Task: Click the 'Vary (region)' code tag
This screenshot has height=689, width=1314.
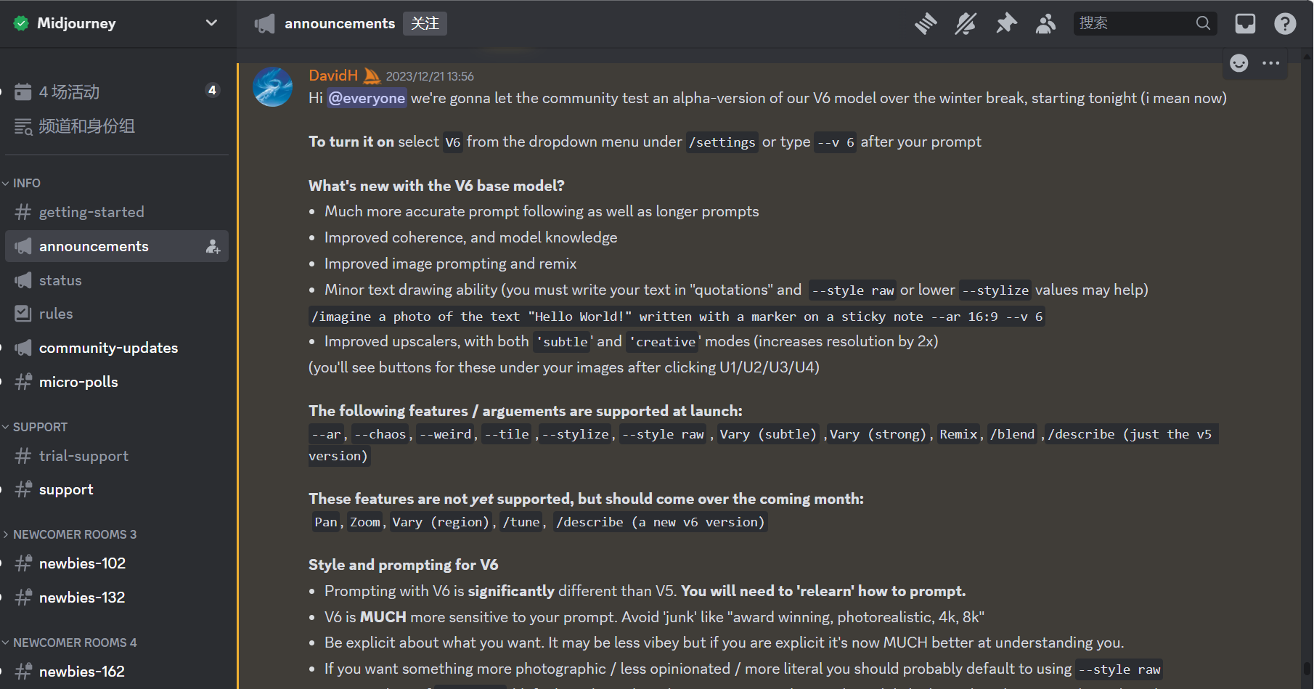Action: 441,522
